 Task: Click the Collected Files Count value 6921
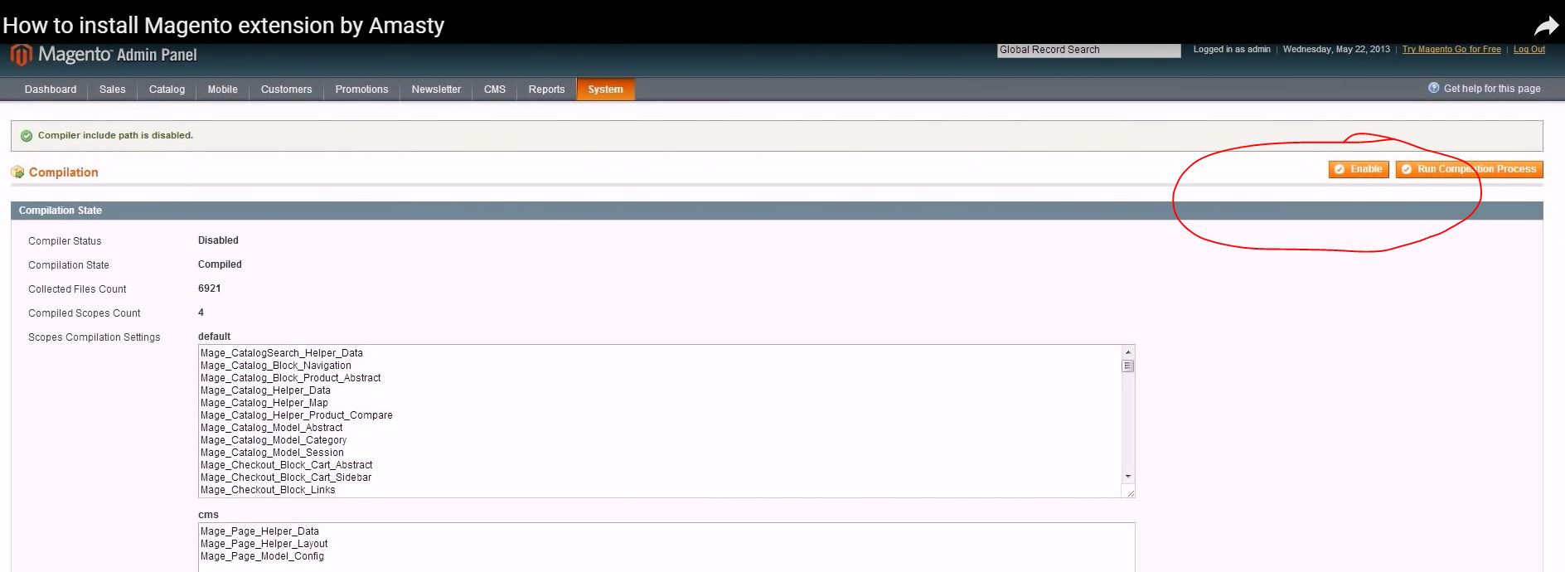click(210, 288)
